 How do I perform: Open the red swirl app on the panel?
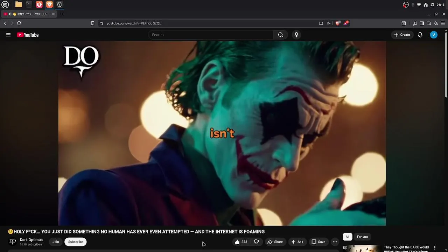39,5
